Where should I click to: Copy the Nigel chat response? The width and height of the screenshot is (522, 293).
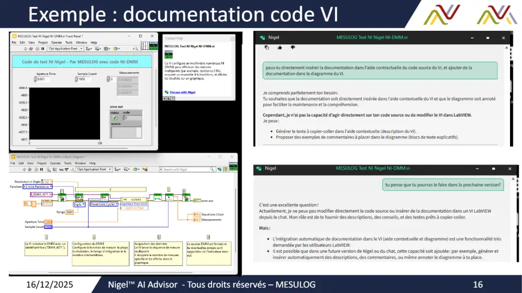coord(266,48)
